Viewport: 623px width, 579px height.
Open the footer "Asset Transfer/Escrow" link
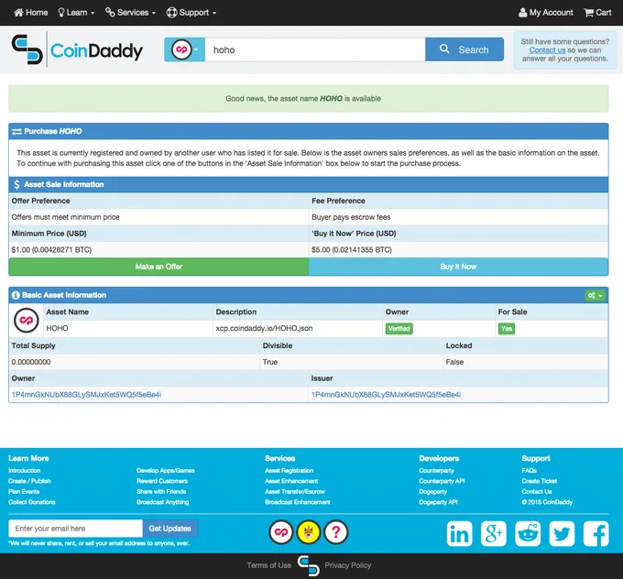coord(295,492)
